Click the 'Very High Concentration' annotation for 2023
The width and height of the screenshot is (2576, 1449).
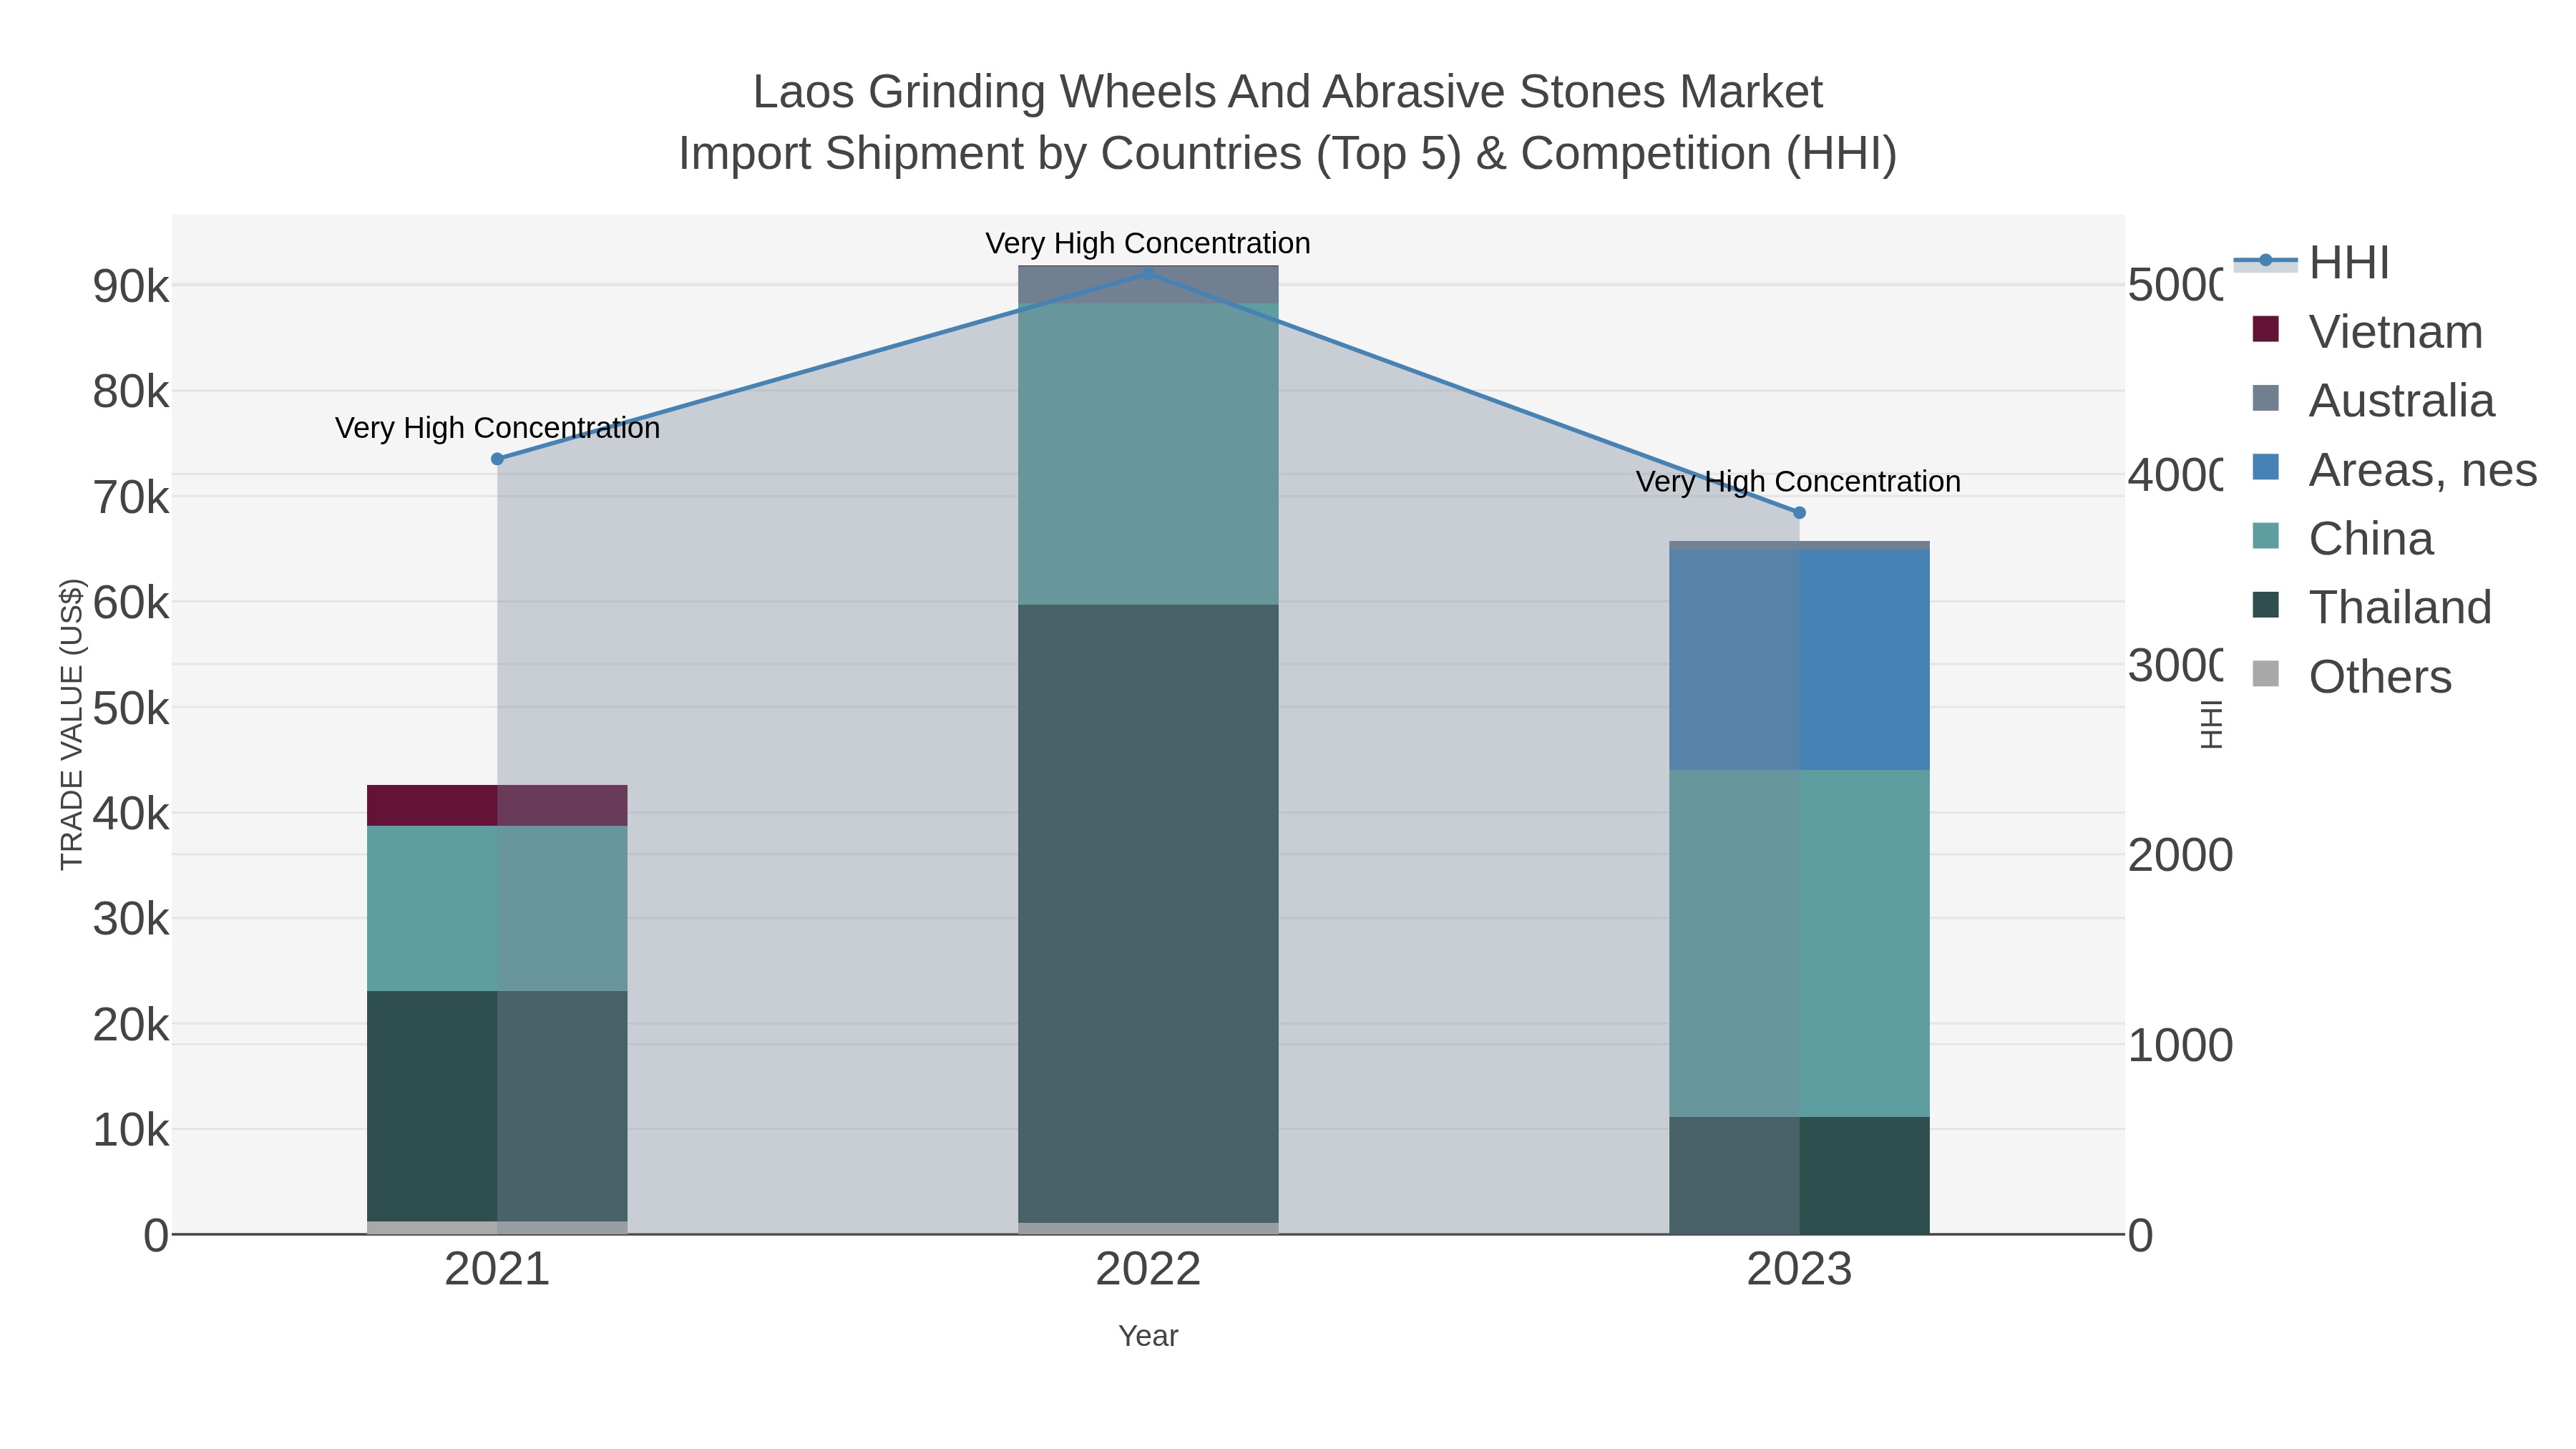point(1798,482)
